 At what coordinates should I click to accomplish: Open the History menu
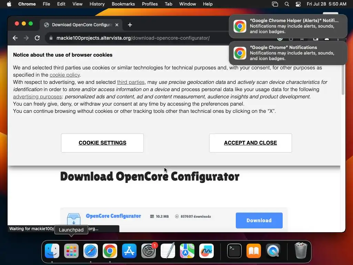97,4
